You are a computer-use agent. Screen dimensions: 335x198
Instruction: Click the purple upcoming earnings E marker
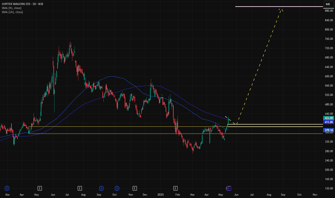(229, 188)
